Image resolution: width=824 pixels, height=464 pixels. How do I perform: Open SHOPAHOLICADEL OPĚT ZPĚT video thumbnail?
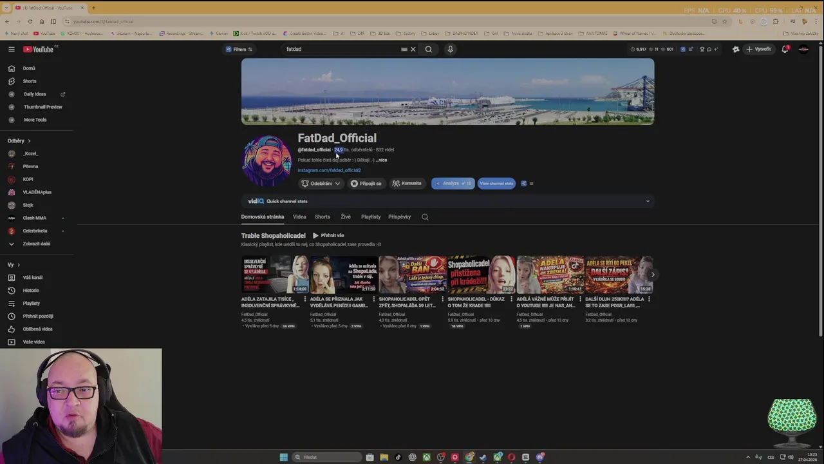413,275
